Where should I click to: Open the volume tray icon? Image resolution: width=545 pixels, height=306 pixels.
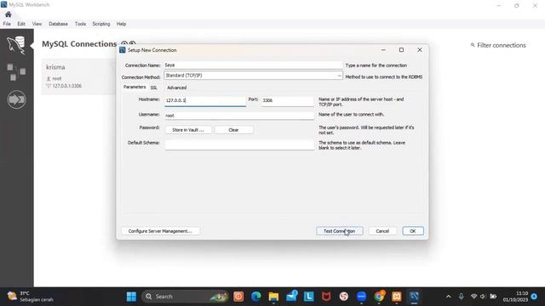pyautogui.click(x=483, y=297)
